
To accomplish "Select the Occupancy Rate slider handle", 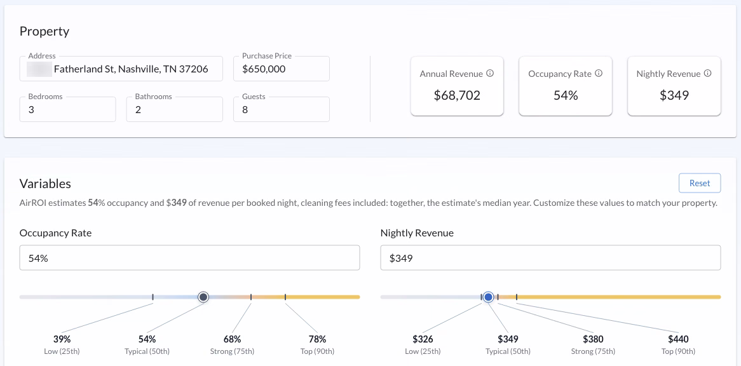I will 203,297.
